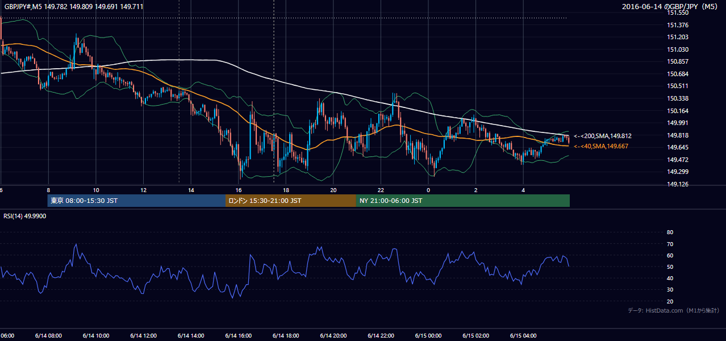Viewport: 726px width, 341px height.
Task: Click the 149.126 price axis label
Action: tap(678, 184)
